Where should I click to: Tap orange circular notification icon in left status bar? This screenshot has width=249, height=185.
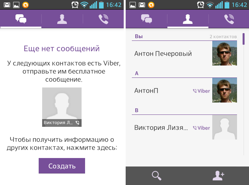click(26, 5)
